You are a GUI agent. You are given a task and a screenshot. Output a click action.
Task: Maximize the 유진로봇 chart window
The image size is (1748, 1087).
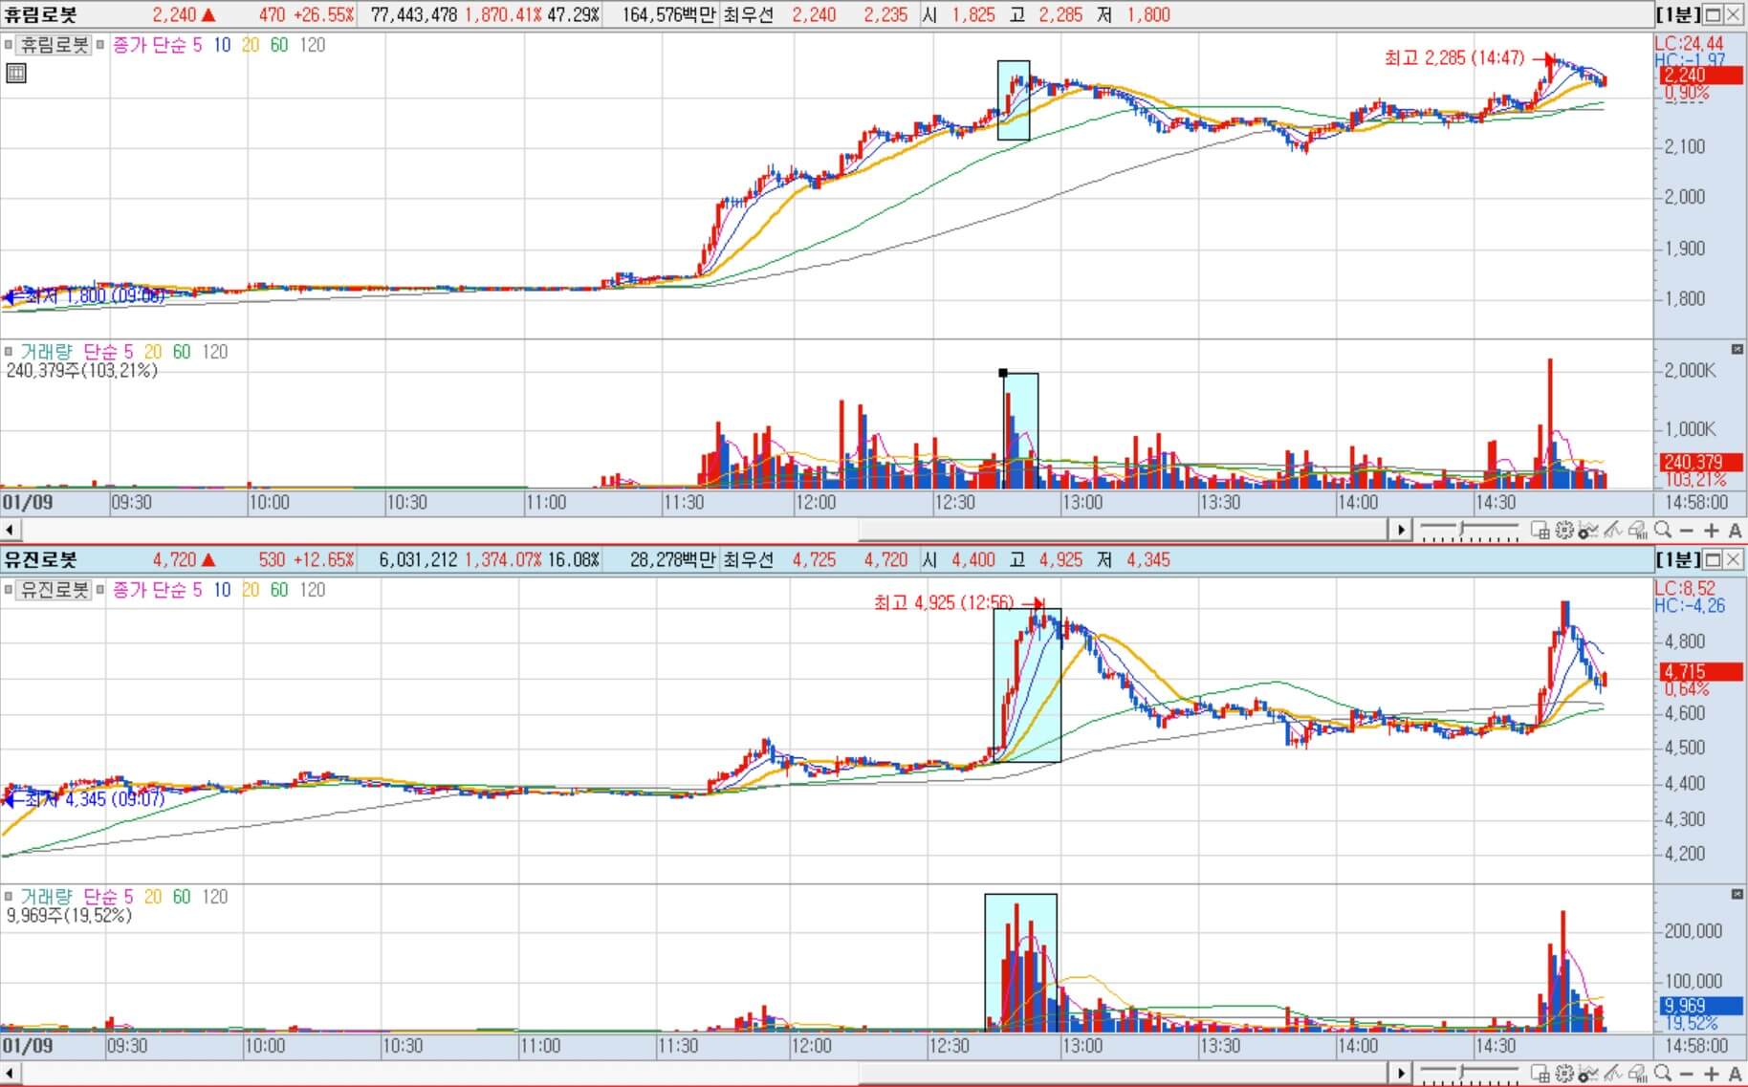click(x=1713, y=559)
